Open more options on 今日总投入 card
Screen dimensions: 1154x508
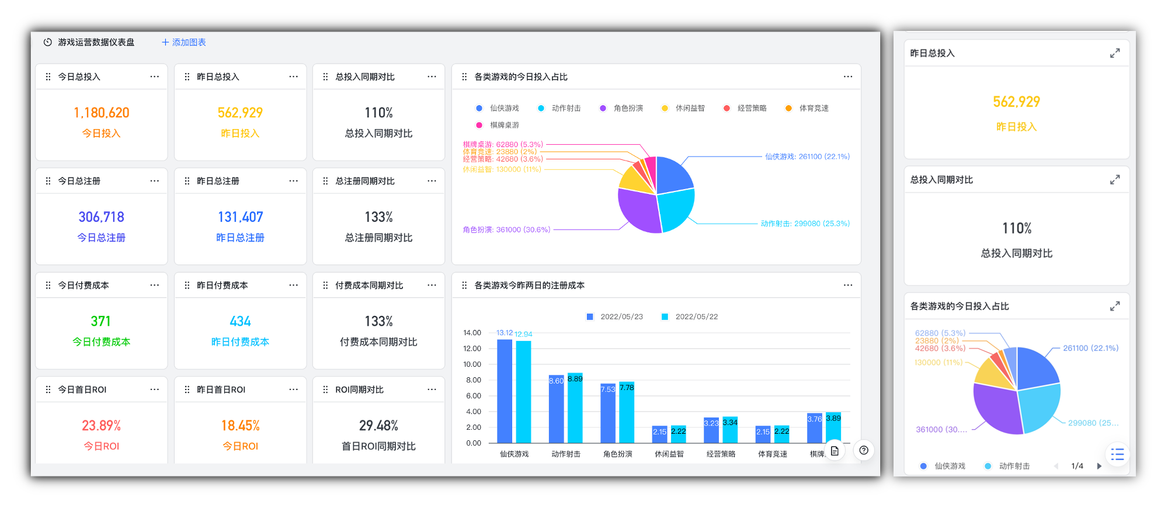click(x=154, y=76)
